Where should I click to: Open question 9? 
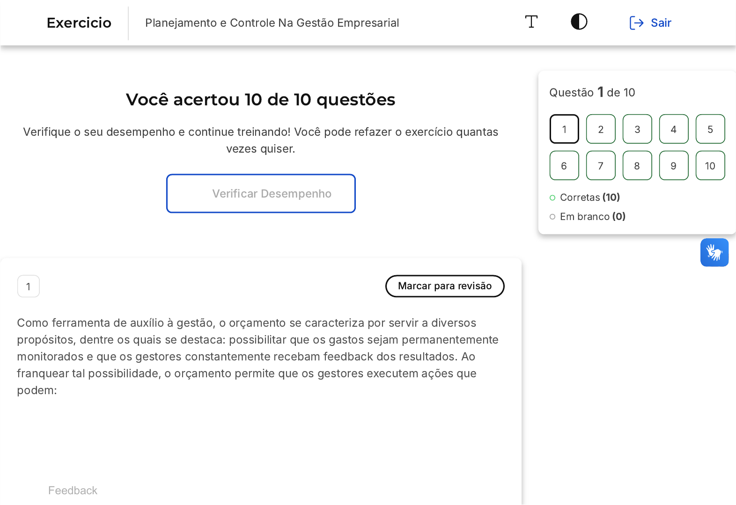click(x=674, y=166)
